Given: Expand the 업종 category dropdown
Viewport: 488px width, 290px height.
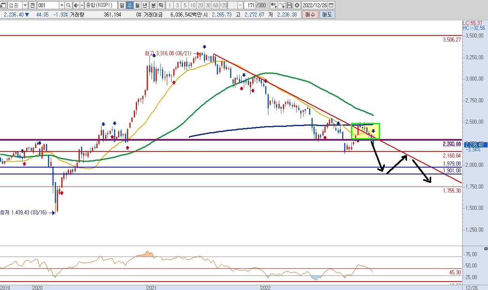Looking at the screenshot, I should point(25,5).
